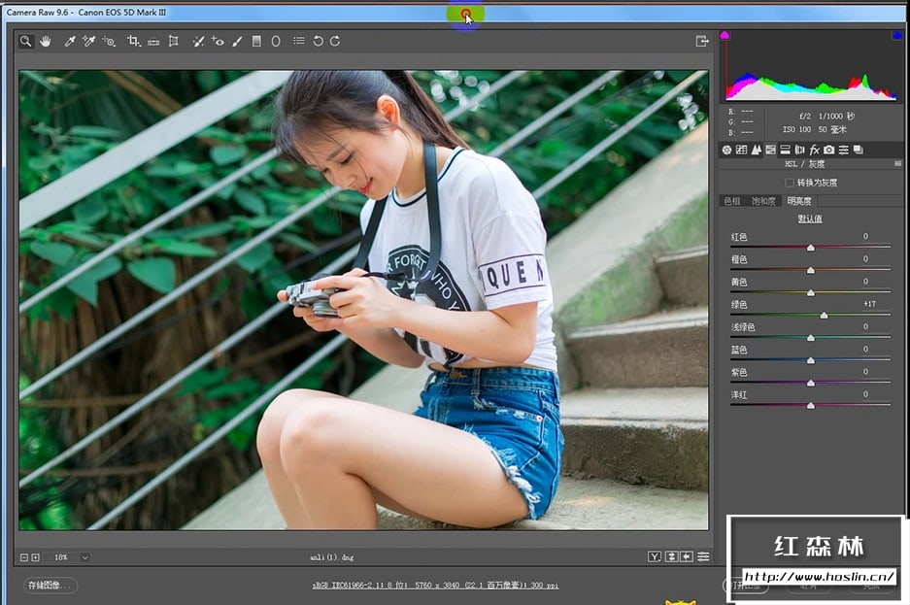Viewport: 910px width, 605px height.
Task: Click the 紫色 luminance slider
Action: coord(810,383)
